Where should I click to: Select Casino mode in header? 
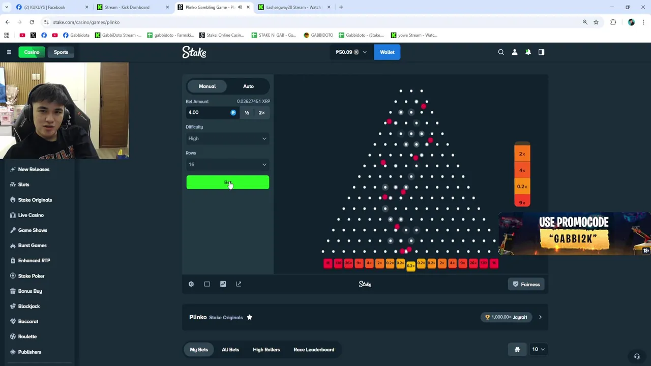pos(32,52)
